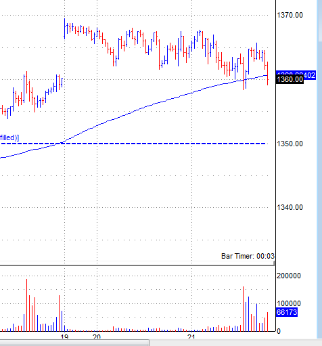
Task: Click the 1370.00 price axis label
Action: tap(290, 15)
